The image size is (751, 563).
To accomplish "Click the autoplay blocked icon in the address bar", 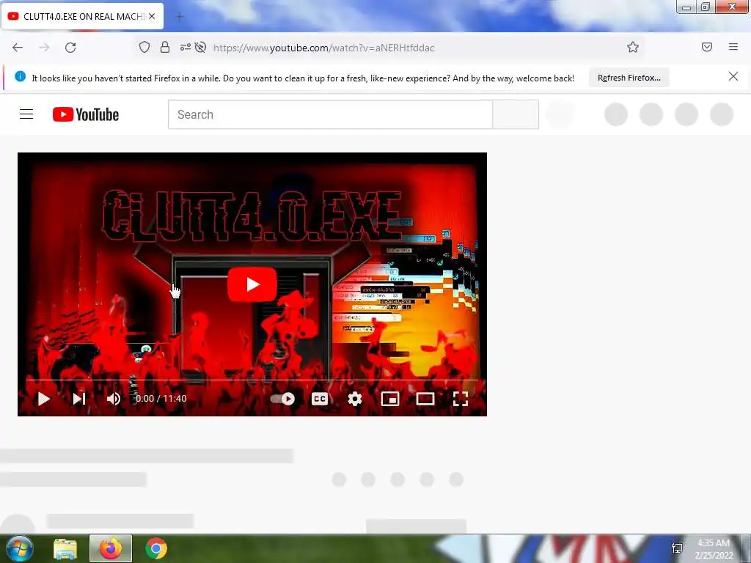I will tap(201, 47).
